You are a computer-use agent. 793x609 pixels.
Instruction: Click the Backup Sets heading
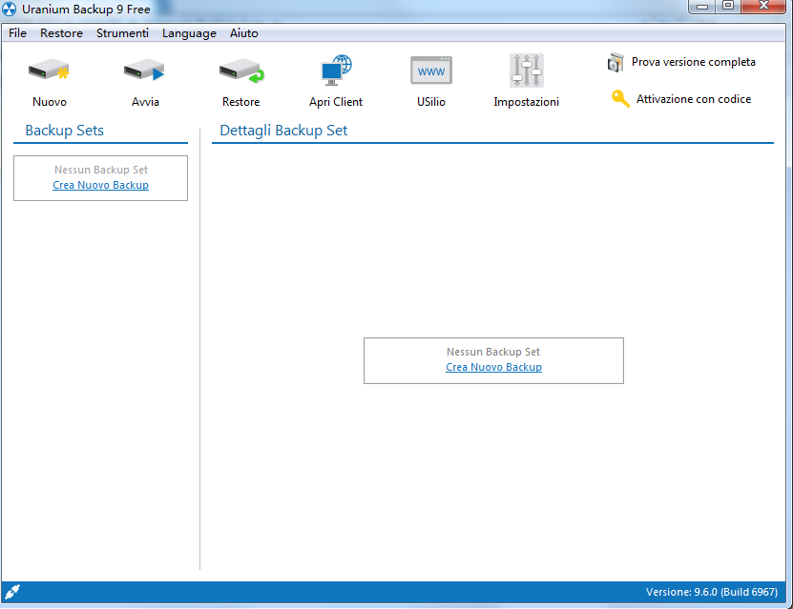coord(64,131)
